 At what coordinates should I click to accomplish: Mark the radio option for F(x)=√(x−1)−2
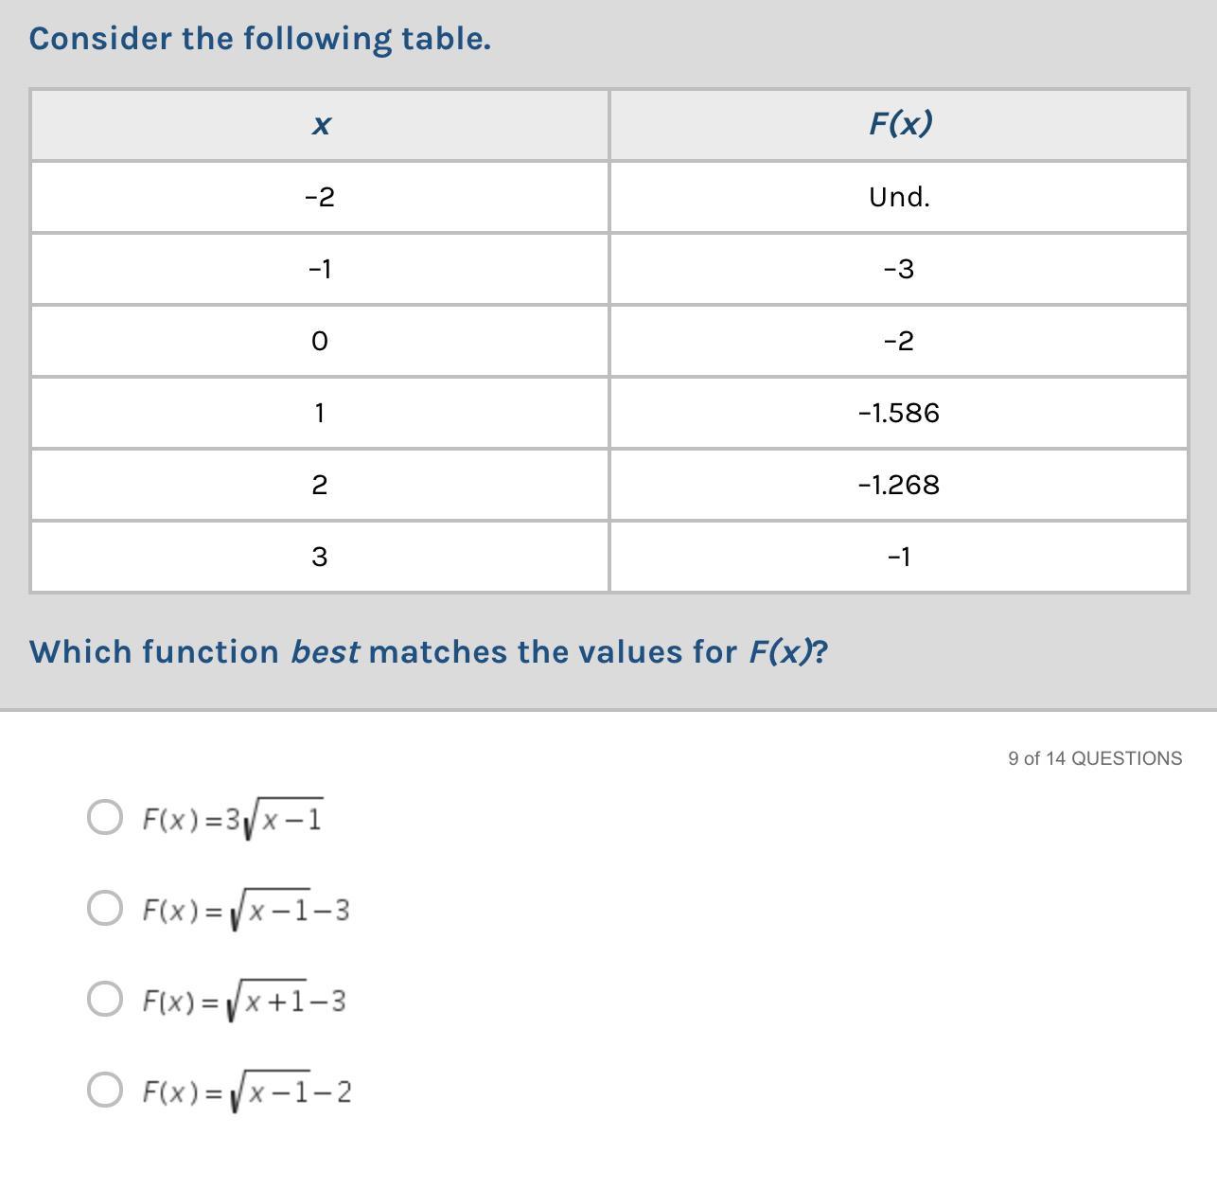coord(104,1090)
